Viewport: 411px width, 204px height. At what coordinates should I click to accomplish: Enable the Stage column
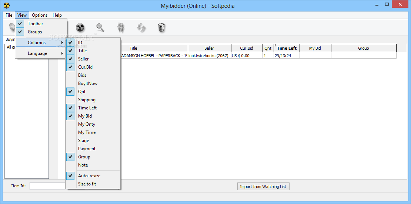pos(93,141)
